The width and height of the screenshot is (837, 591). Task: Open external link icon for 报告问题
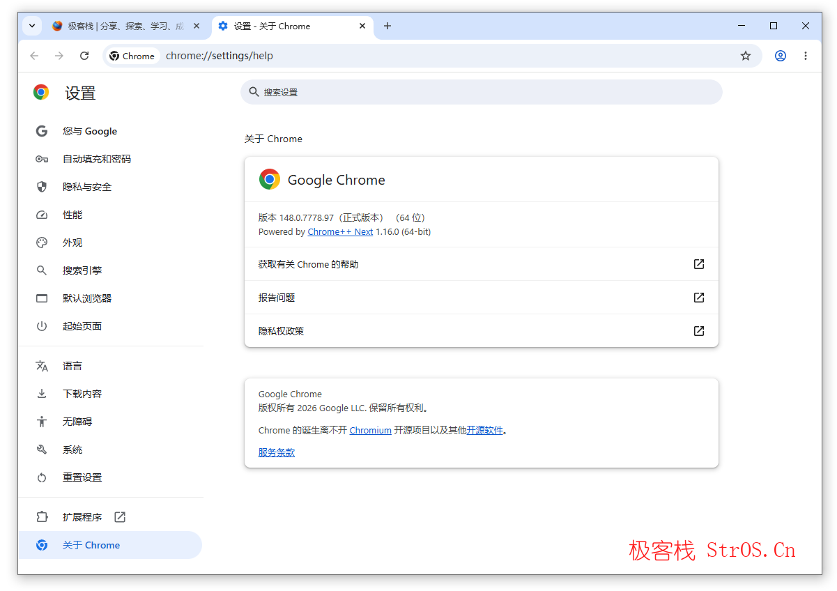click(x=699, y=298)
